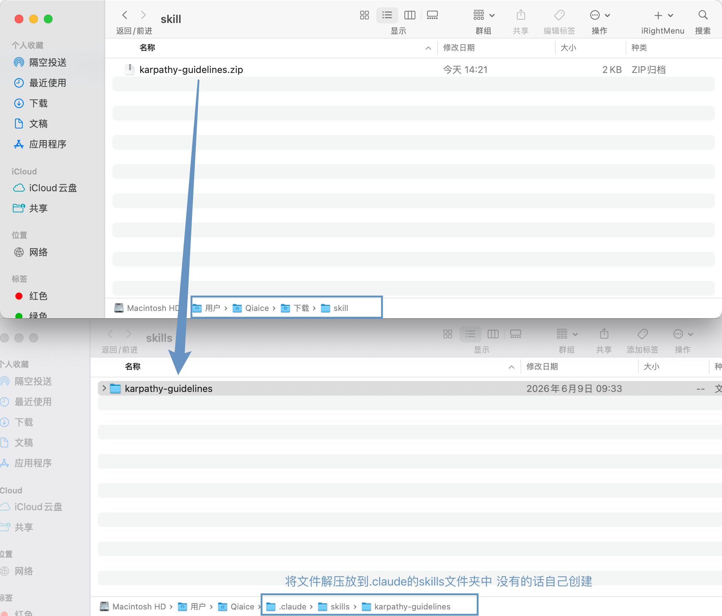Expand the karpathy-guidelines folder disclosure arrow

point(104,388)
